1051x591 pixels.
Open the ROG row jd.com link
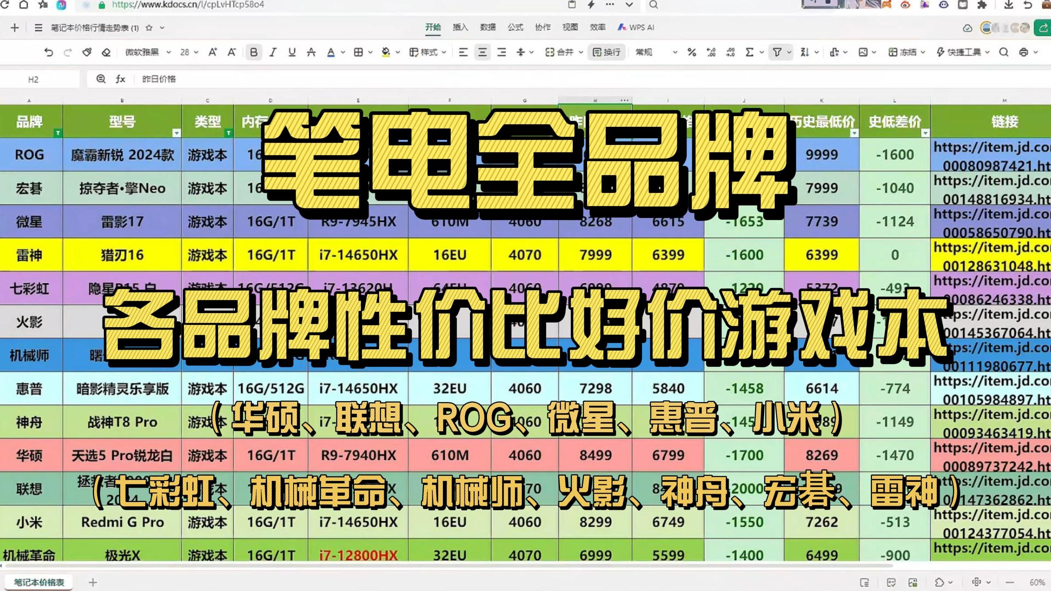[991, 156]
